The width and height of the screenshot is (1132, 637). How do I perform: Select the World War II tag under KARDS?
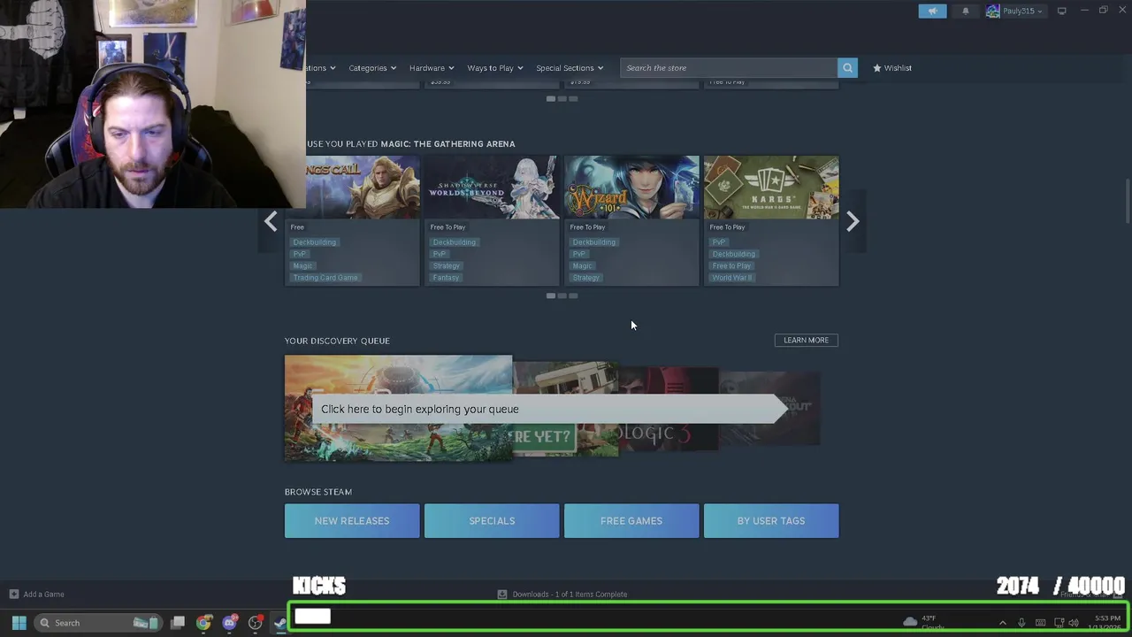(x=731, y=278)
